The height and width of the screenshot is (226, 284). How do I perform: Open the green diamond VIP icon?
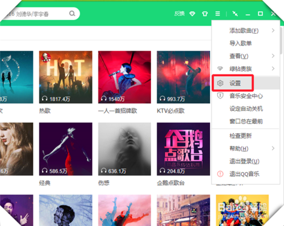click(x=193, y=14)
